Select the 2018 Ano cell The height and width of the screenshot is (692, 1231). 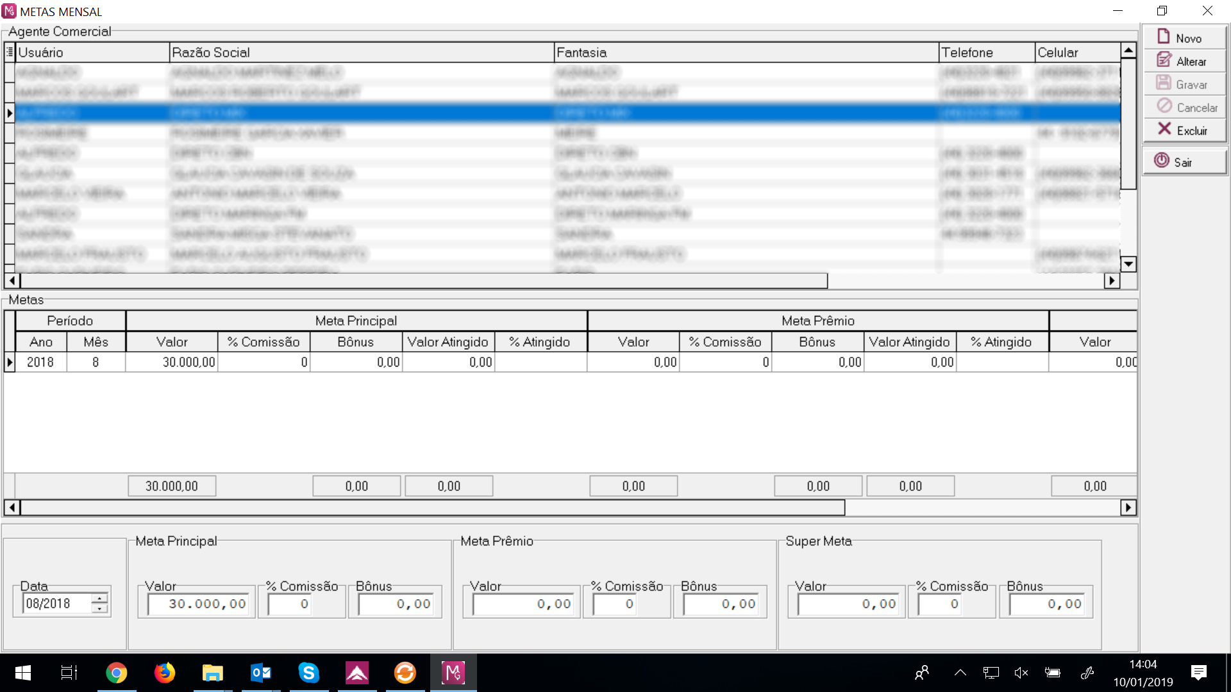tap(40, 362)
